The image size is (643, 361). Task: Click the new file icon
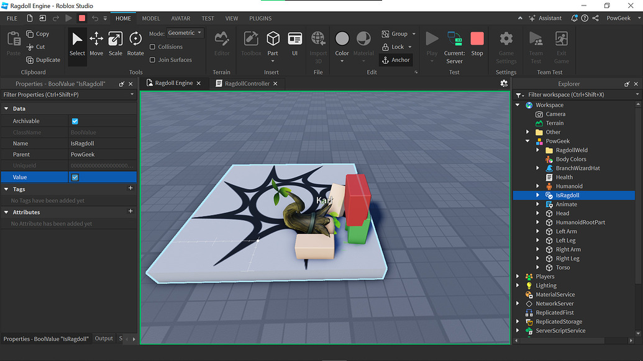tap(30, 18)
